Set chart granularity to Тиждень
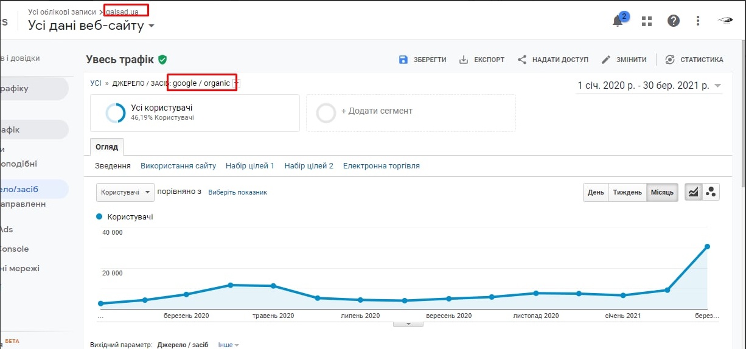 [x=627, y=192]
